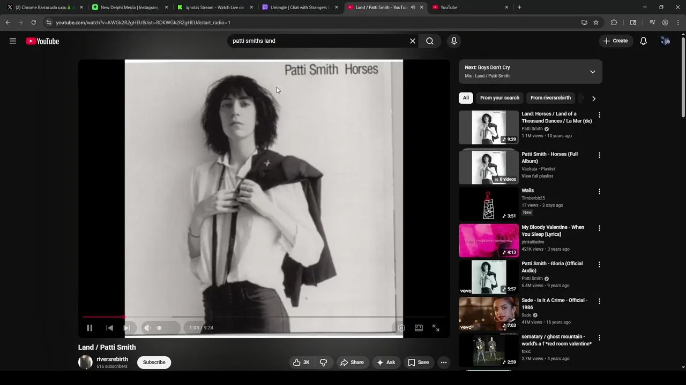Open the Ask AI button

(386, 363)
